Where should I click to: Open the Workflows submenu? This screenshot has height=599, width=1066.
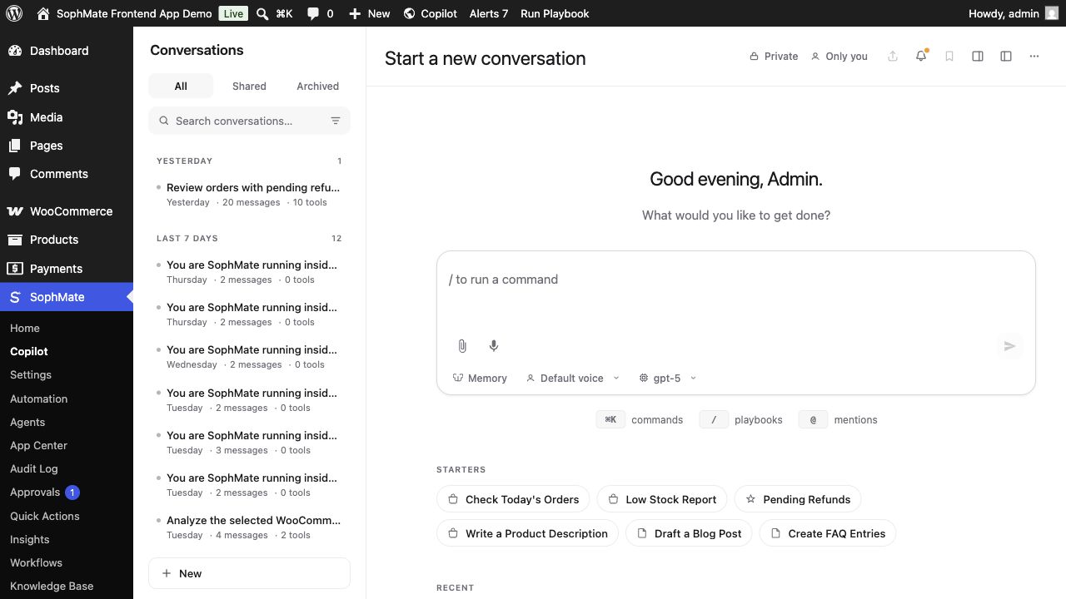(x=36, y=562)
